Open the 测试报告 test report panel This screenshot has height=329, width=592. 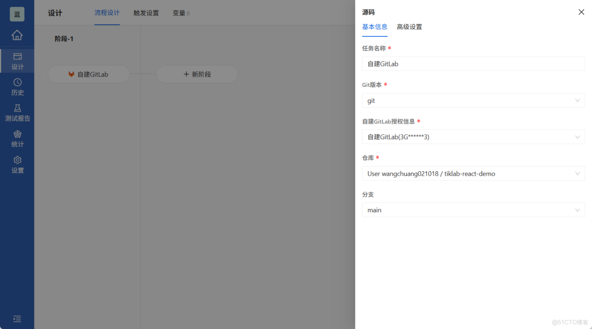coord(17,112)
